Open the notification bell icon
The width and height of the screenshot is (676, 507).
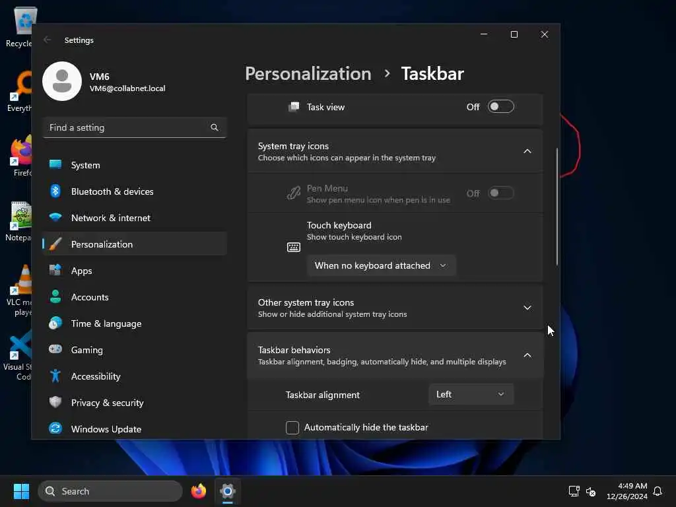tap(658, 491)
